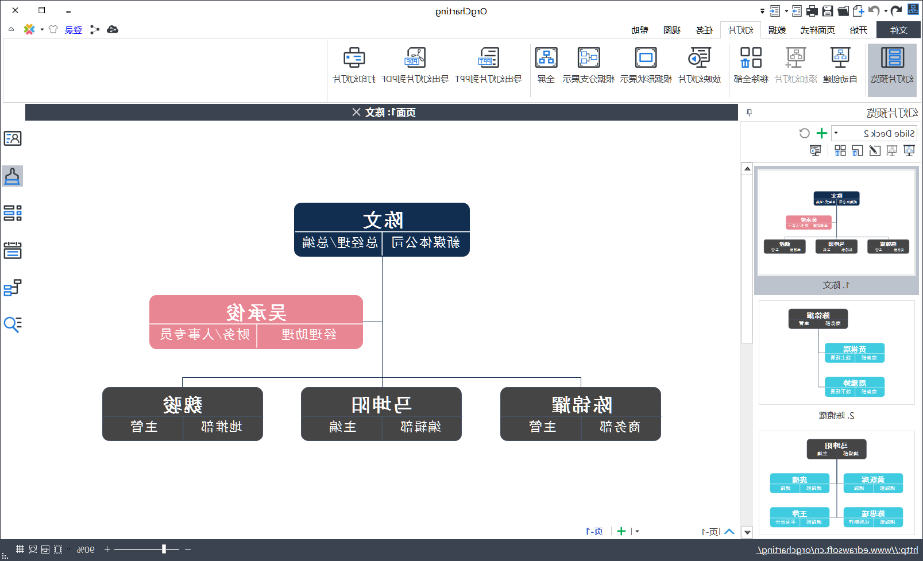Image resolution: width=923 pixels, height=561 pixels.
Task: Click the share nodes icon beside 登录
Action: pos(95,29)
